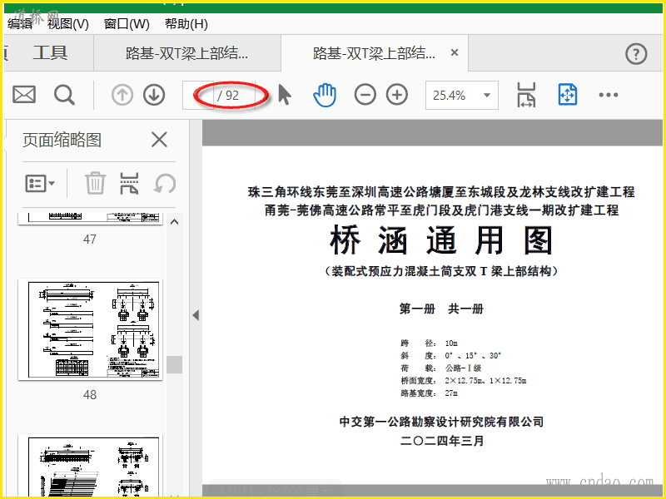666x499 pixels.
Task: Open more tools ellipsis menu
Action: [609, 95]
